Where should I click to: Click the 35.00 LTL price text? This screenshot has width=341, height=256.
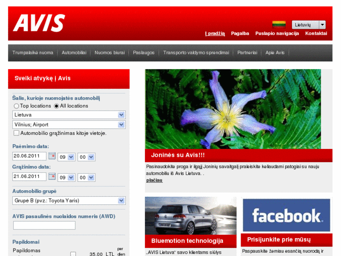click(102, 254)
